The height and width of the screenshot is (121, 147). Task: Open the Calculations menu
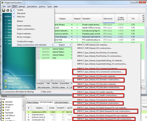point(32,6)
